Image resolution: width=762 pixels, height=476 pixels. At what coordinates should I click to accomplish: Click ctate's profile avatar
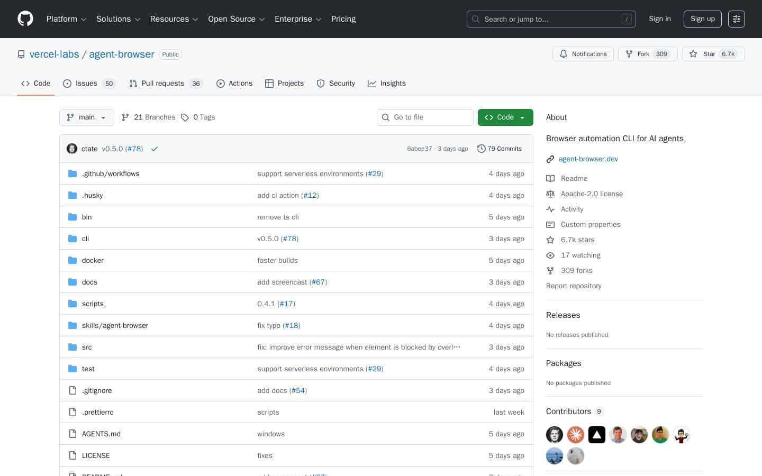(x=72, y=149)
